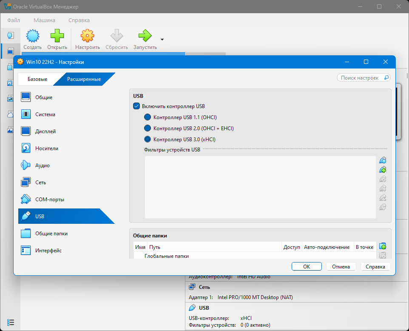Click the greyed move USB filter up icon
Screen dimensions: 409x331
click(x=383, y=197)
